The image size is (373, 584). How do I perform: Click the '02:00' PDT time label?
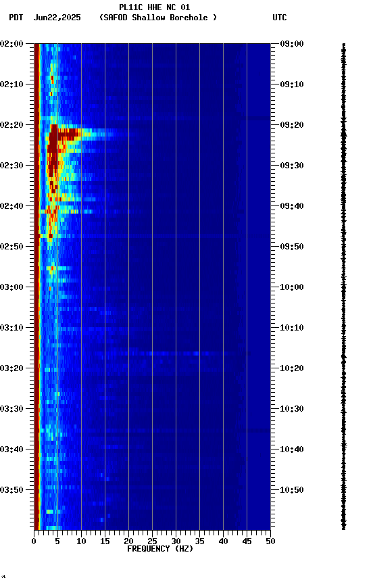tap(11, 44)
